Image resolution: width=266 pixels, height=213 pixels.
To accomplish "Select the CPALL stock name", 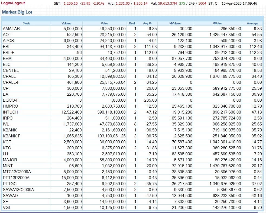I will (x=9, y=76).
